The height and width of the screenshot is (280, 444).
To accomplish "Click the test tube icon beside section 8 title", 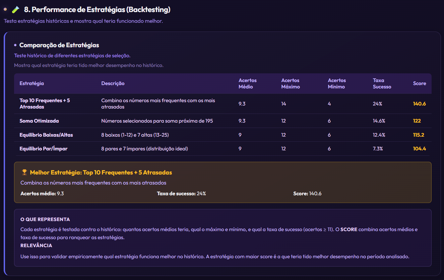I will (x=15, y=10).
